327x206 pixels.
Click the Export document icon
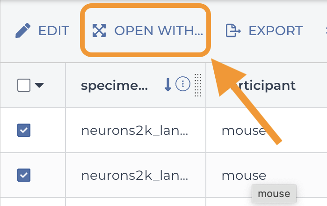(x=233, y=30)
